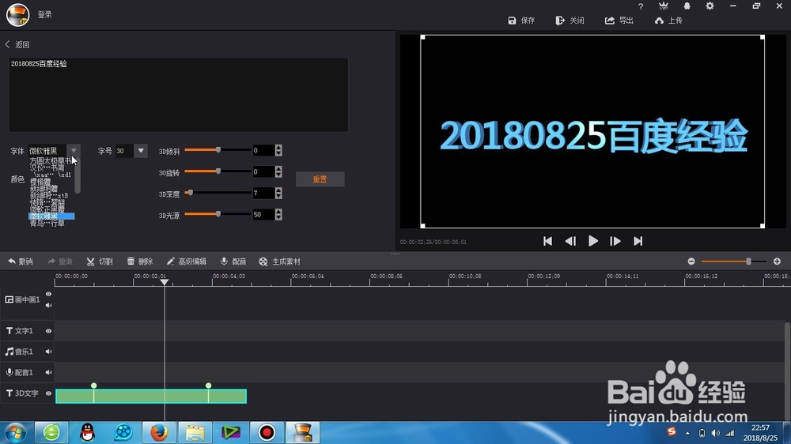Go back with 返回
Screen dimensions: 791x444
(x=17, y=44)
